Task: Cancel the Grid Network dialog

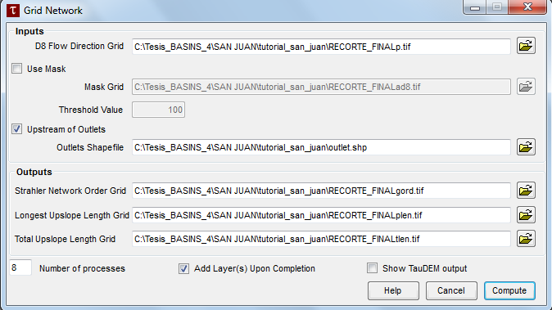Action: [x=451, y=290]
